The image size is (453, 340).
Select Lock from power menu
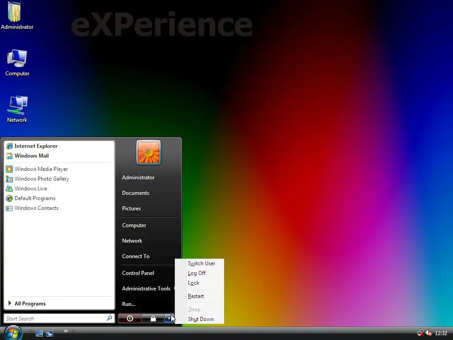[x=194, y=283]
